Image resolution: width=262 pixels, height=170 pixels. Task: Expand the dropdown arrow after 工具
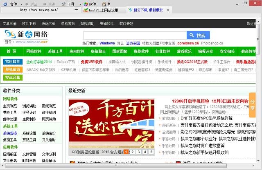coord(80,4)
